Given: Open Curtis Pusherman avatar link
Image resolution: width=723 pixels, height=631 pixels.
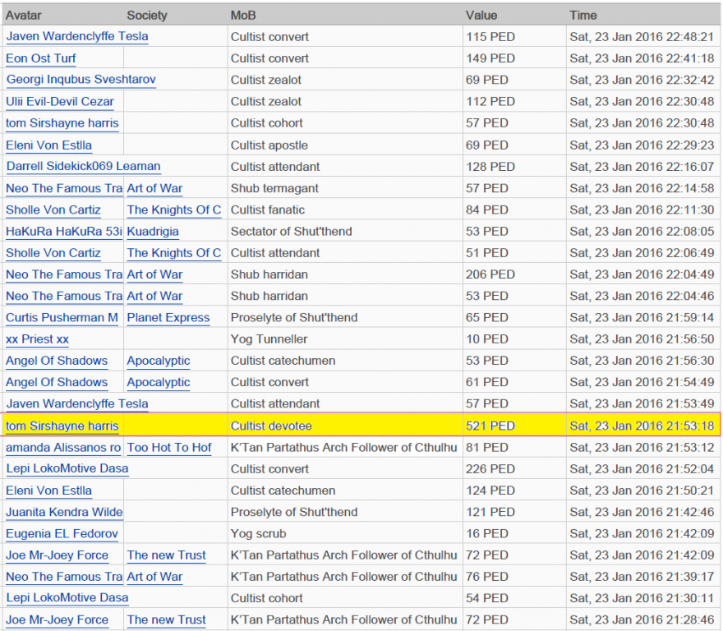Looking at the screenshot, I should pyautogui.click(x=62, y=317).
